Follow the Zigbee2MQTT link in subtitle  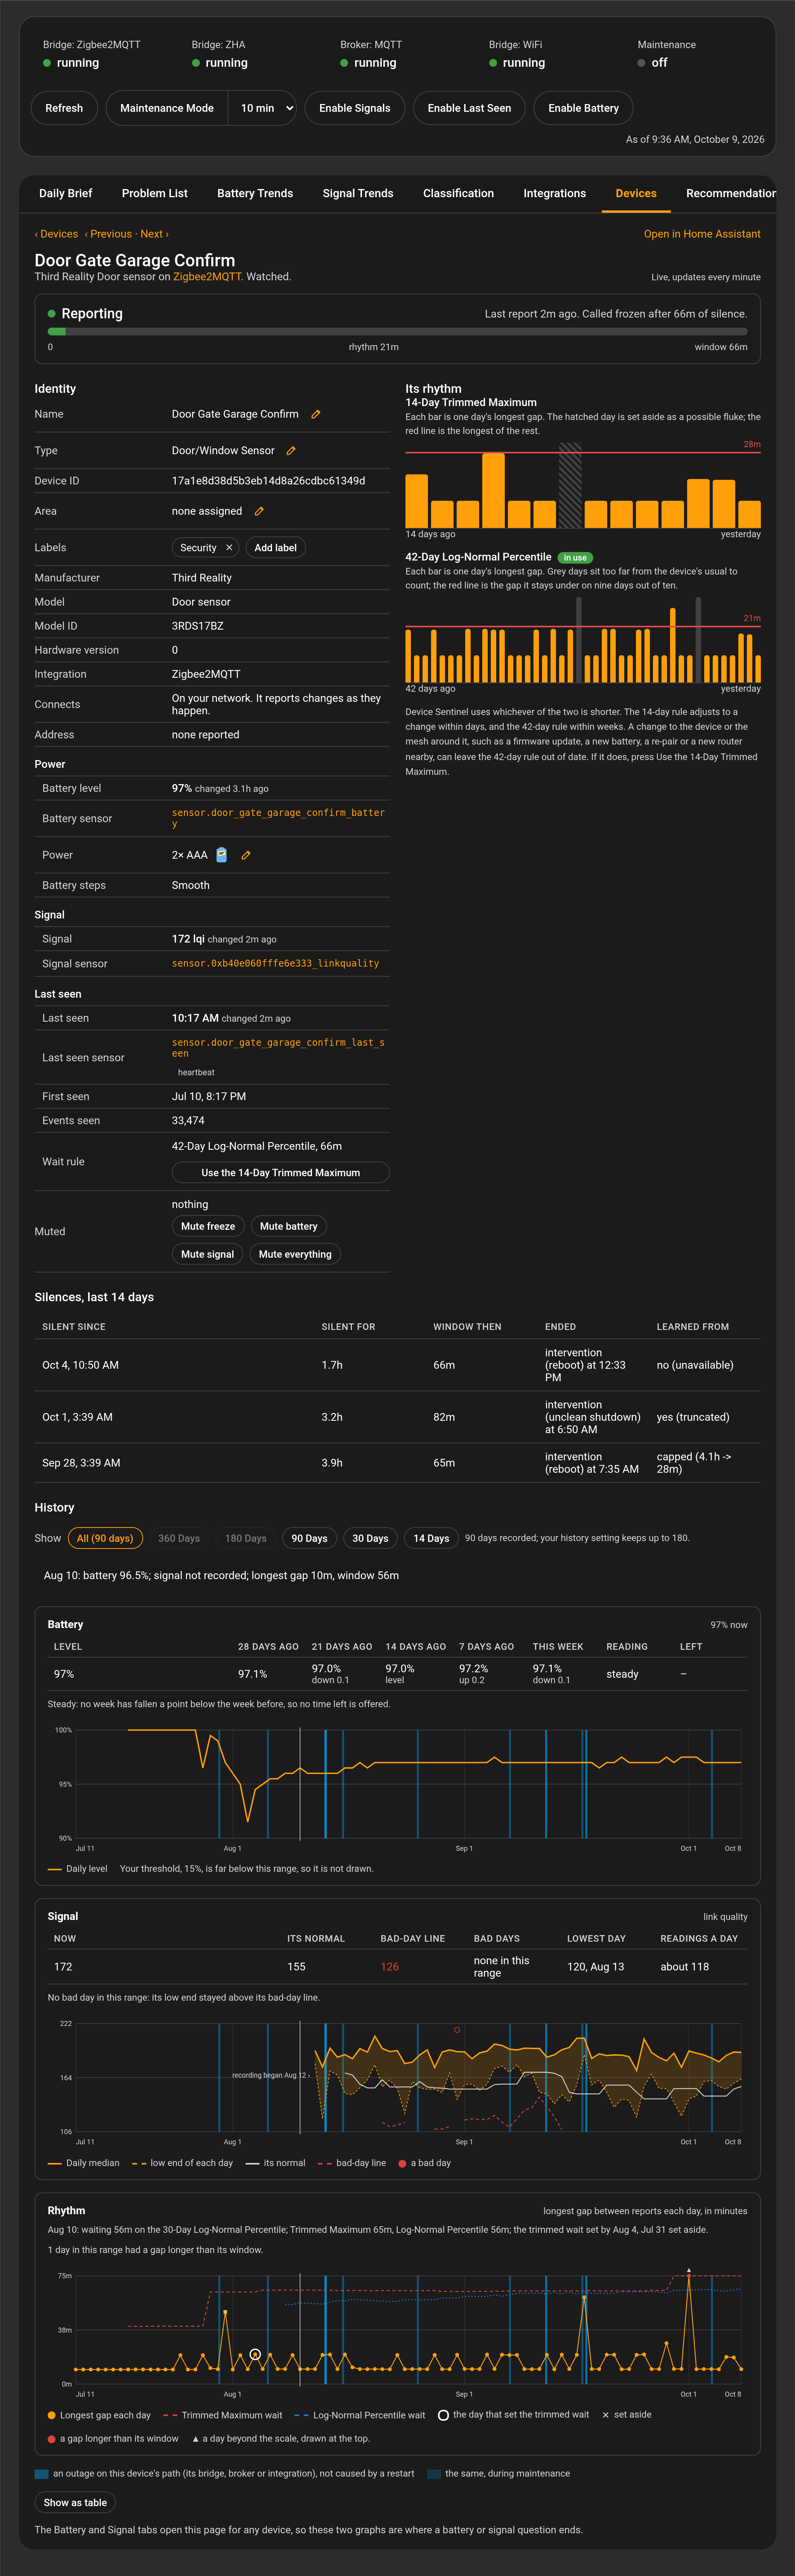tap(207, 277)
